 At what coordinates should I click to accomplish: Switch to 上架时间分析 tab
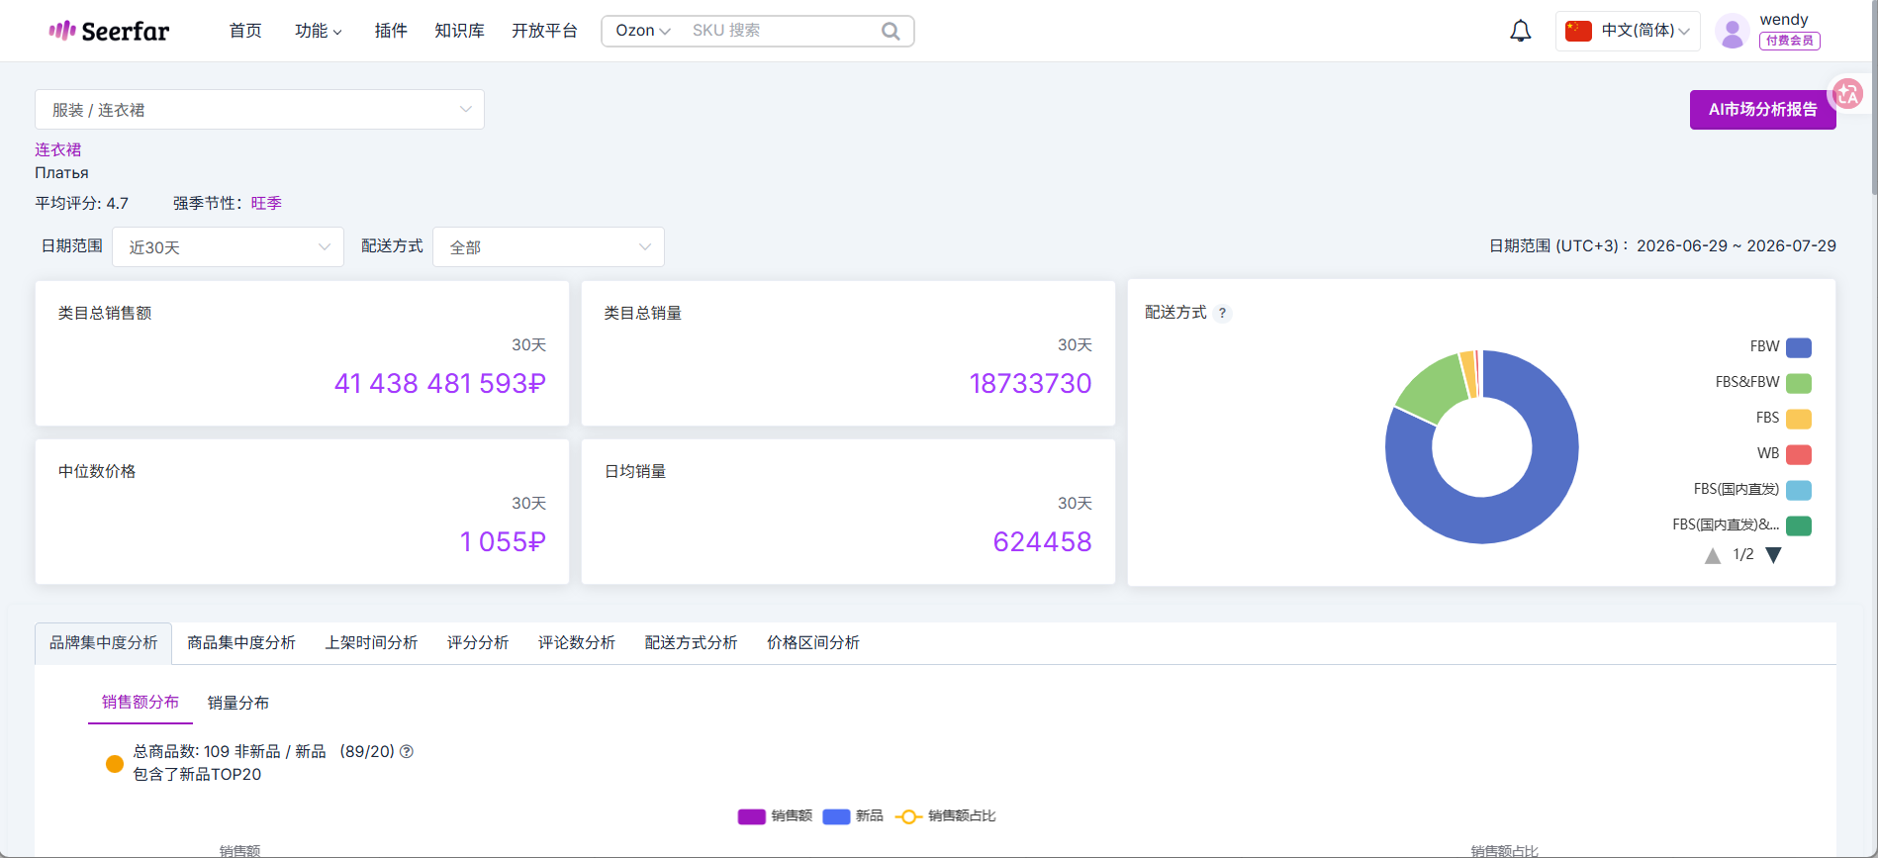(x=371, y=643)
